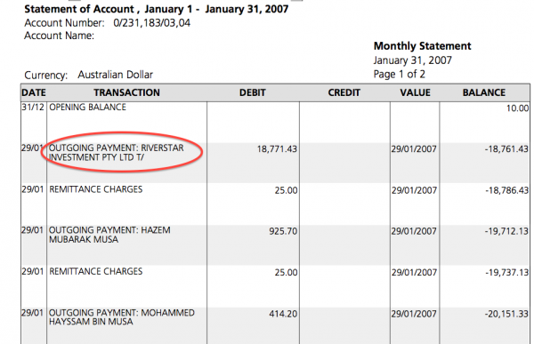The height and width of the screenshot is (344, 534).
Task: Click the Page 1 of 2 text
Action: coord(399,74)
